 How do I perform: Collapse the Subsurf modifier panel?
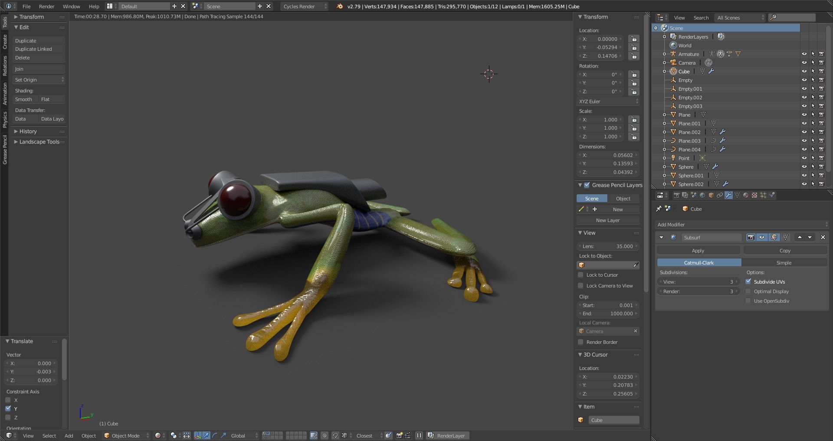coord(661,237)
